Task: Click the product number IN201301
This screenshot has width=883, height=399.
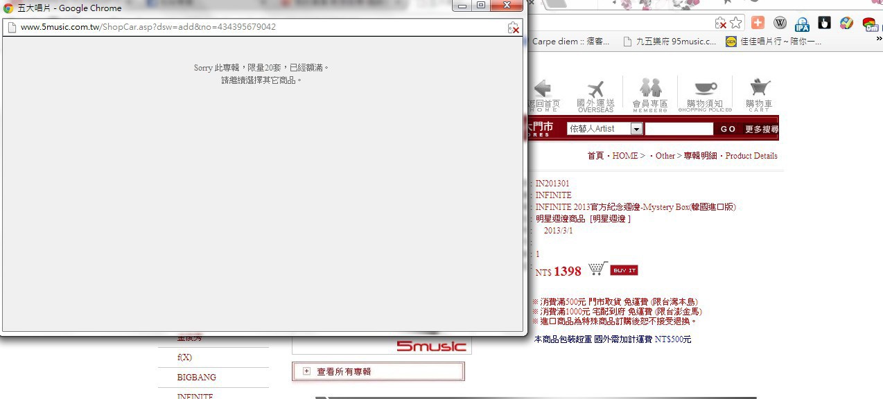Action: point(552,184)
